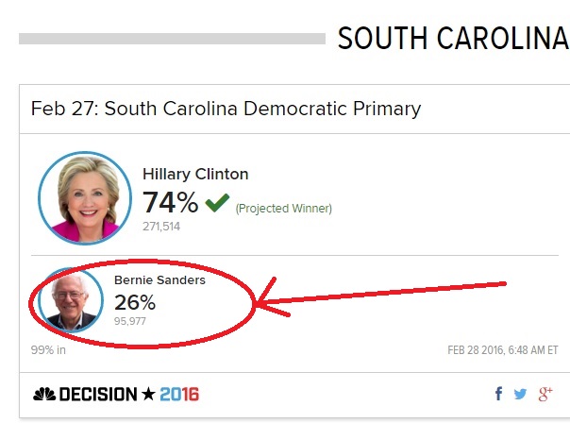Click the NBC peacock logo
This screenshot has height=423, width=570.
[44, 395]
